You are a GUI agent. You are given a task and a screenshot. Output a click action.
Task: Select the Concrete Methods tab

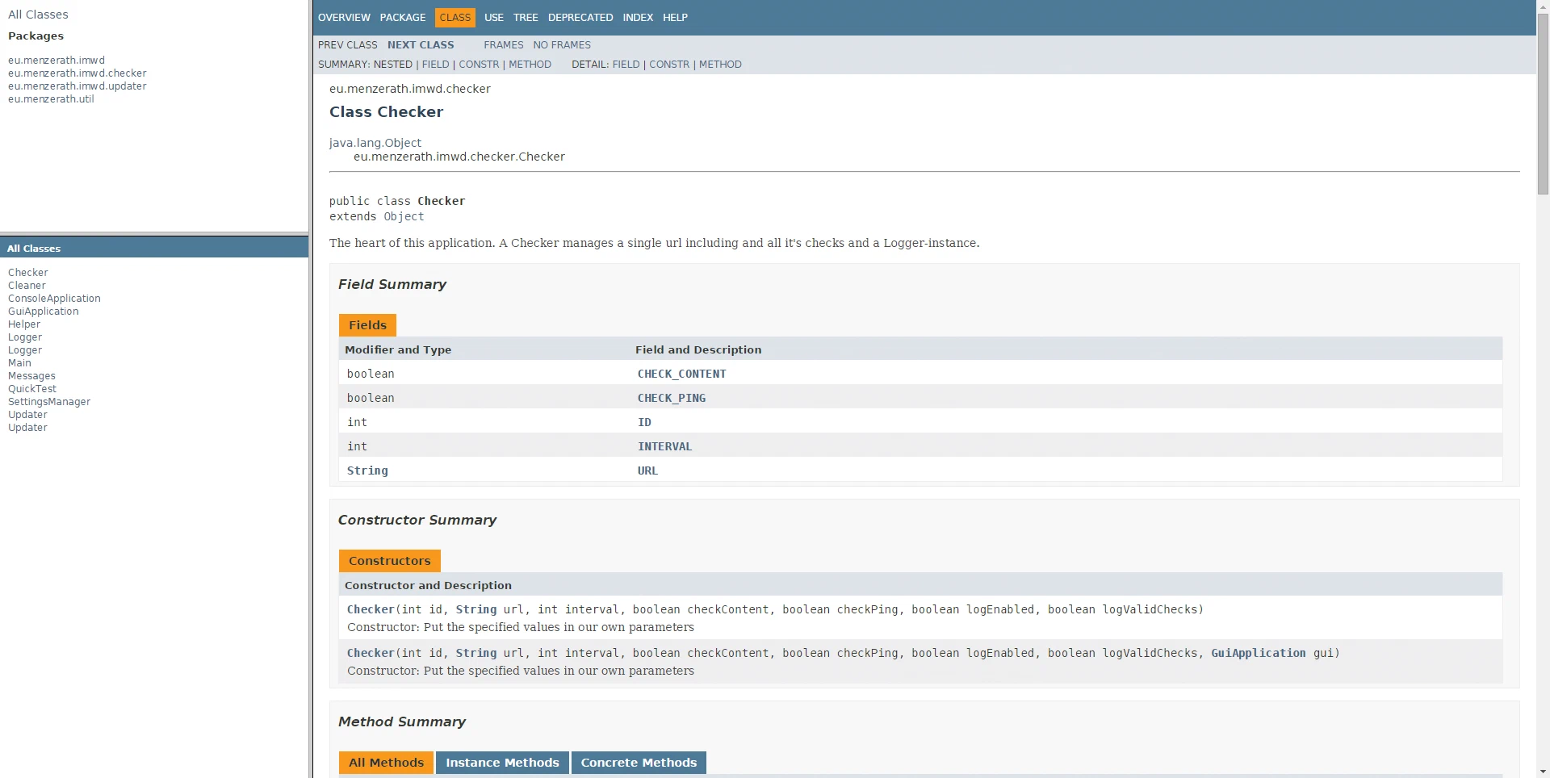point(639,763)
